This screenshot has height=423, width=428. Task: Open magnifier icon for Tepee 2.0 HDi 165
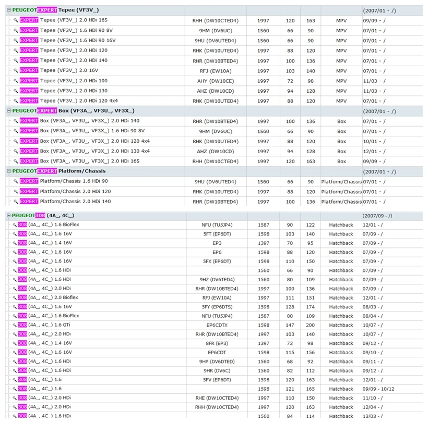click(16, 20)
